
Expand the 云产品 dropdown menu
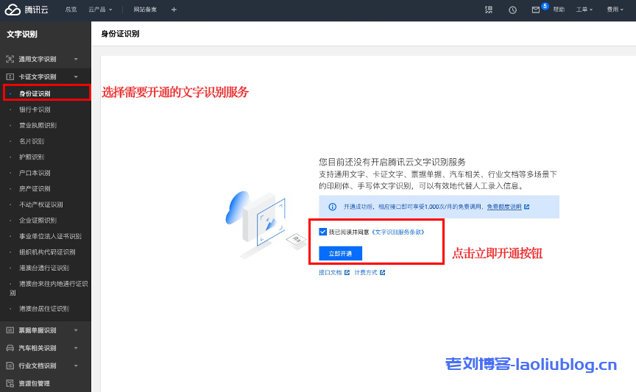point(100,10)
